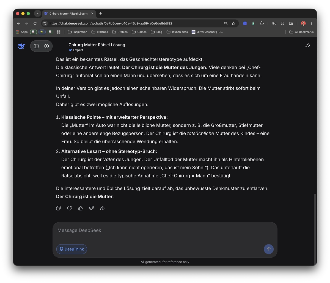This screenshot has width=330, height=283.
Task: Go forward in browser history
Action: (27, 23)
